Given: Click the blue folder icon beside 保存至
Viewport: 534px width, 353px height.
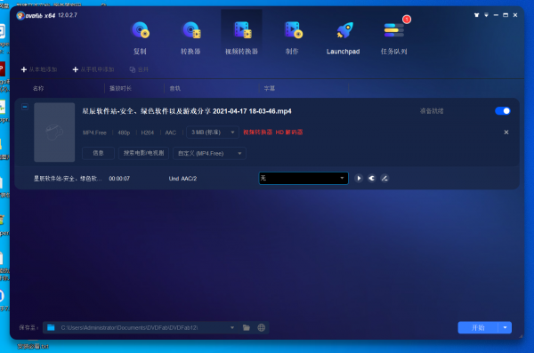Looking at the screenshot, I should coord(51,327).
